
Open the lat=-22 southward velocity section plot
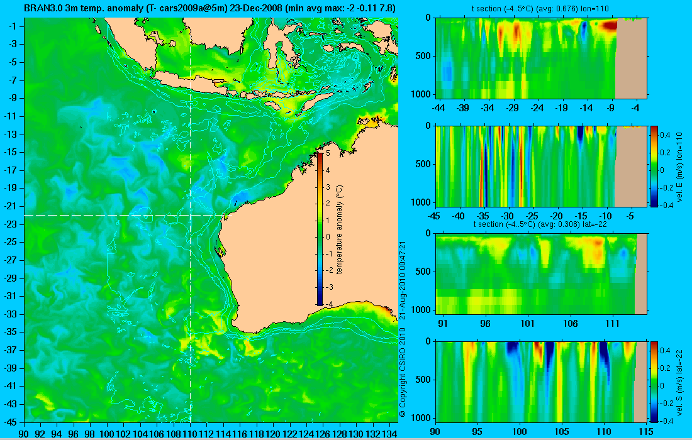click(x=541, y=382)
